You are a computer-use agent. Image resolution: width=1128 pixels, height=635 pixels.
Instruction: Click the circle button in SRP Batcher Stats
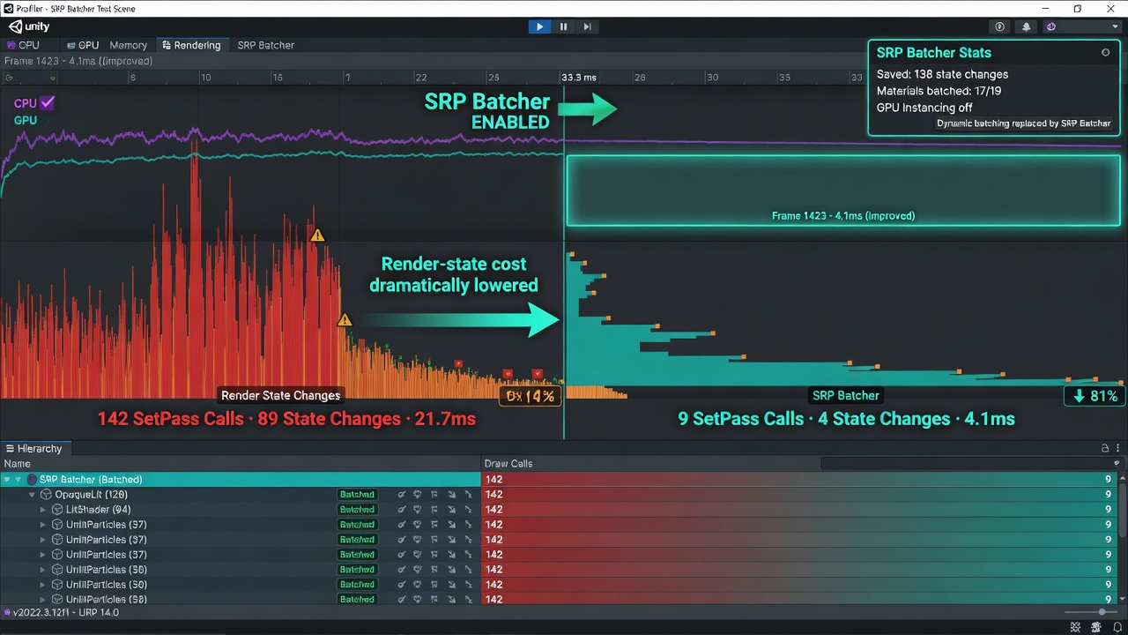click(x=1105, y=53)
